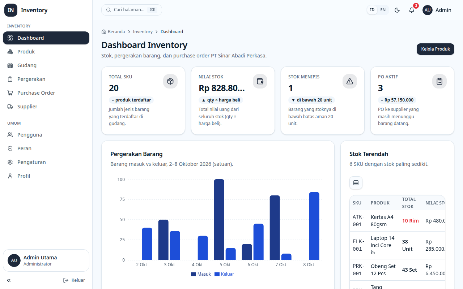
Task: Click the IN Inventory logo
Action: coord(26,10)
